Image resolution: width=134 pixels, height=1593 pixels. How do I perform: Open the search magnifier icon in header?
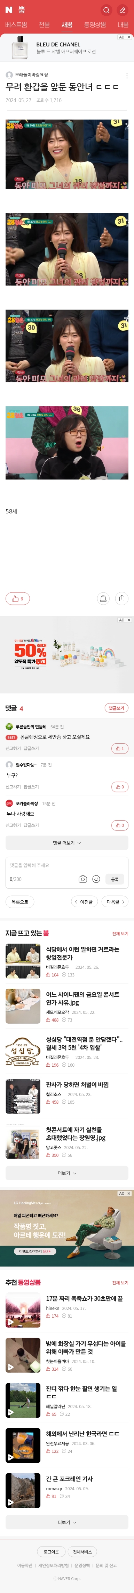pyautogui.click(x=107, y=10)
